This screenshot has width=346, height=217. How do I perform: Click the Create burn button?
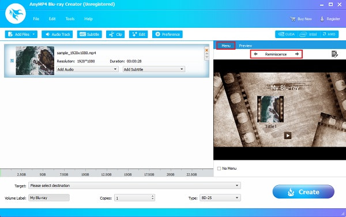(x=303, y=192)
